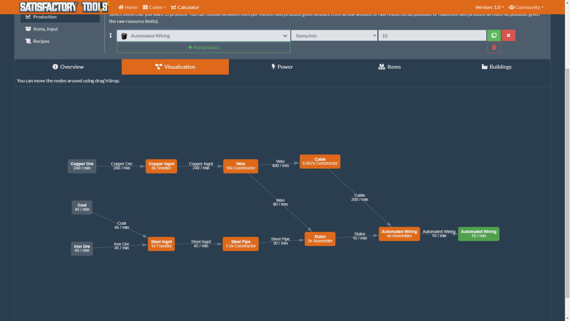Click the Wire 400 / min edge label
Image resolution: width=570 pixels, height=321 pixels.
(x=280, y=164)
